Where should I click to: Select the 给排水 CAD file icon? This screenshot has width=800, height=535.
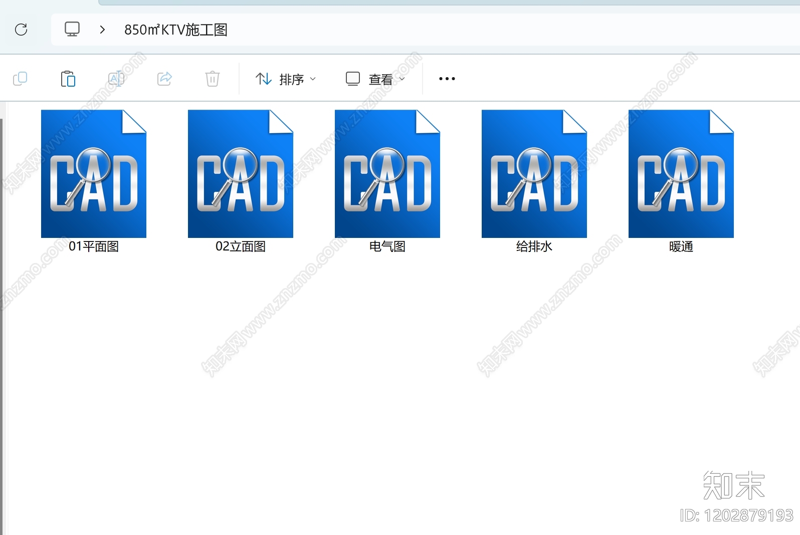[x=534, y=174]
